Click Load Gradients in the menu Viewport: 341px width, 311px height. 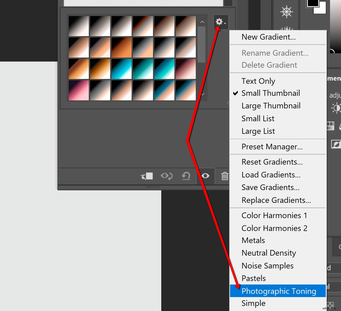(x=271, y=175)
